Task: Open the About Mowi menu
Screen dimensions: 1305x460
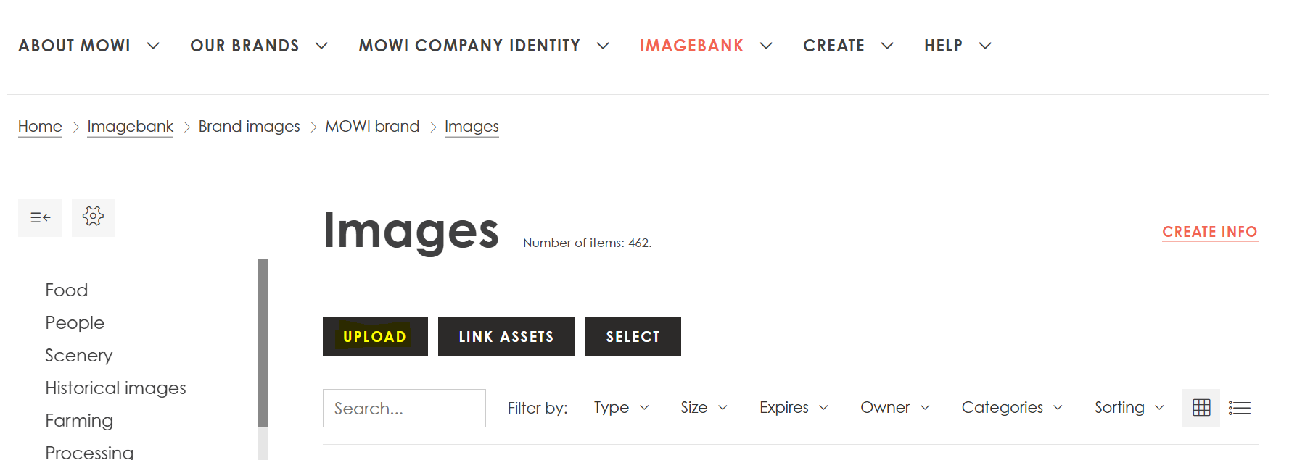Action: point(75,46)
